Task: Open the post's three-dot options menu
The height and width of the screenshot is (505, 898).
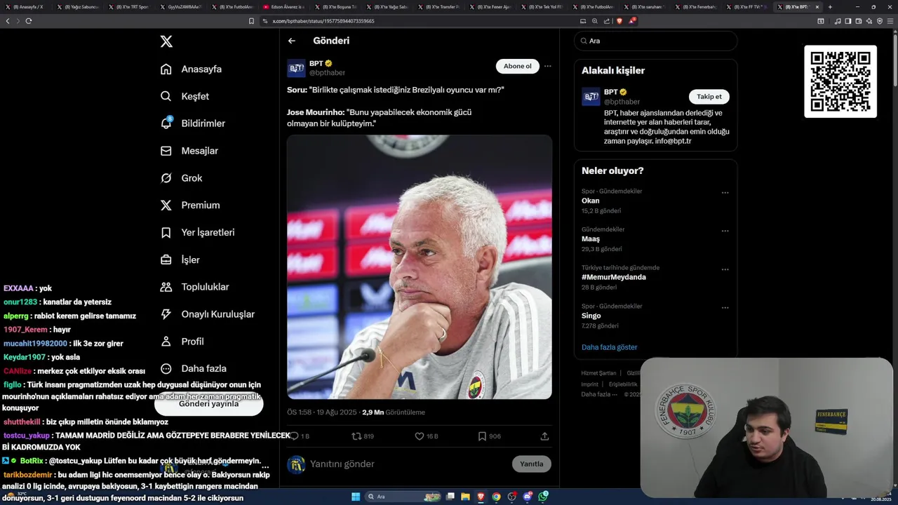Action: (548, 67)
